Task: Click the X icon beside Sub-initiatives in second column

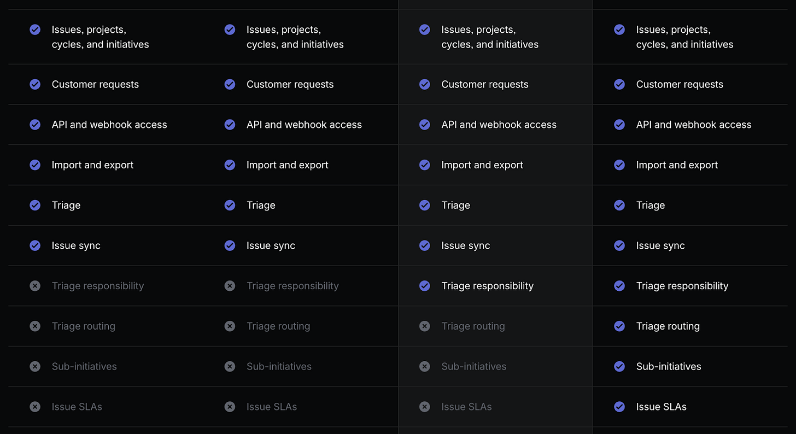Action: tap(230, 367)
